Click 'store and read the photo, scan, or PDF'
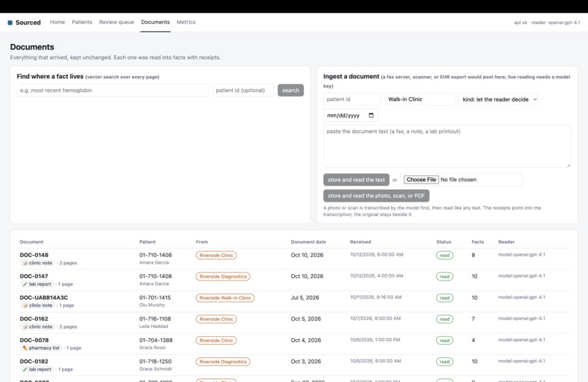 [x=376, y=196]
